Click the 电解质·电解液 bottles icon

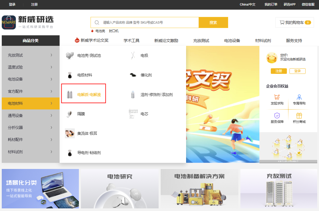[x=70, y=95]
